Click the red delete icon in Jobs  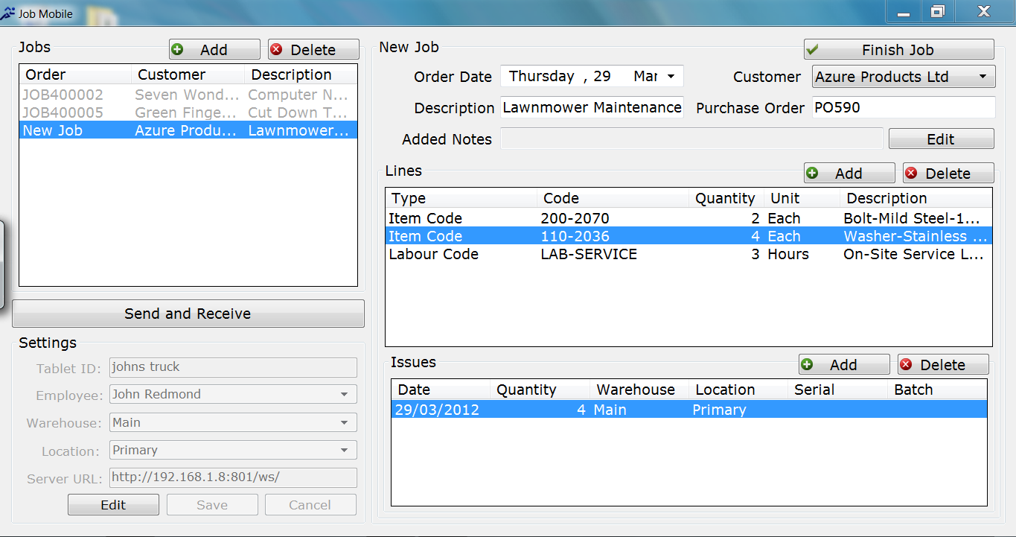(276, 50)
